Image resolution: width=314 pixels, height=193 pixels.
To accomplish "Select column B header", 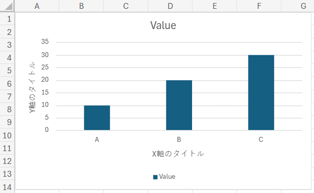I will (81, 6).
